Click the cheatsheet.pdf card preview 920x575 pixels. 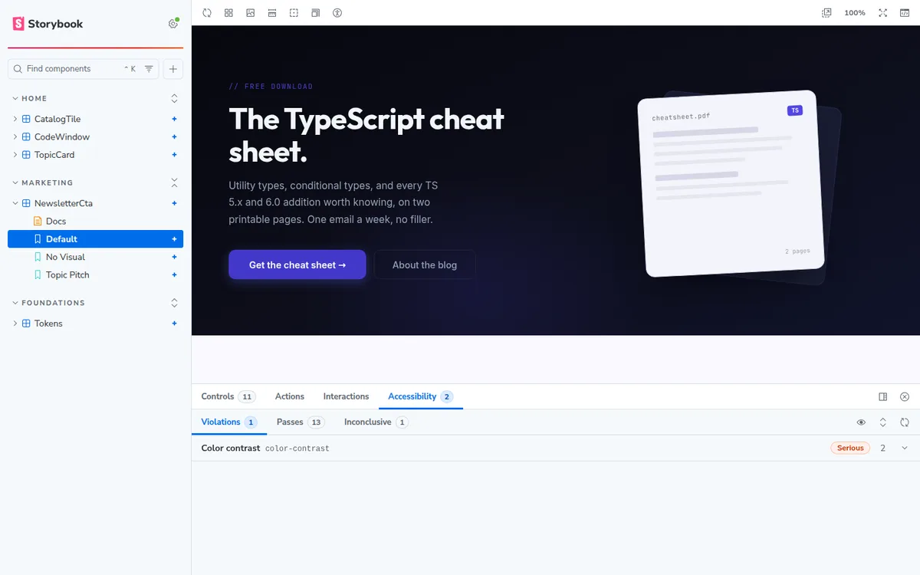click(731, 184)
